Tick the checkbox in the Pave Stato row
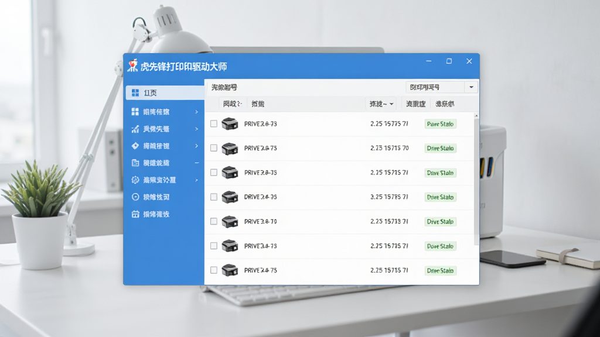The height and width of the screenshot is (337, 600). pos(214,124)
